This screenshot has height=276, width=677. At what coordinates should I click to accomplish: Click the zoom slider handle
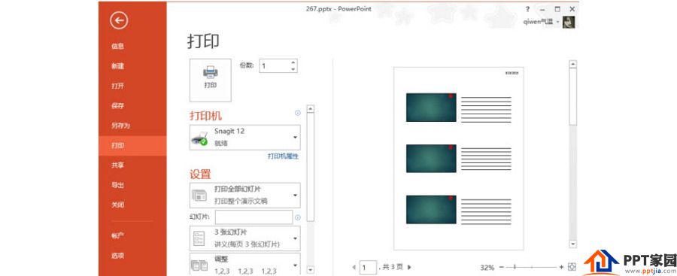pos(515,268)
